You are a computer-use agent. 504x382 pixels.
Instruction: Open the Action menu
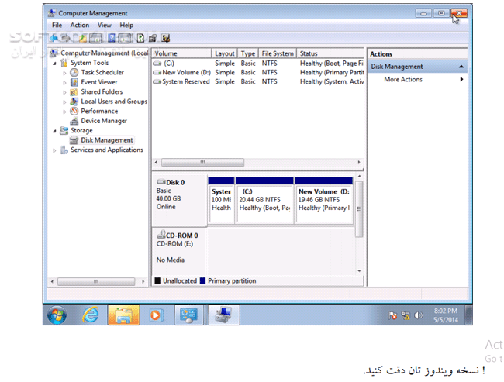[80, 25]
